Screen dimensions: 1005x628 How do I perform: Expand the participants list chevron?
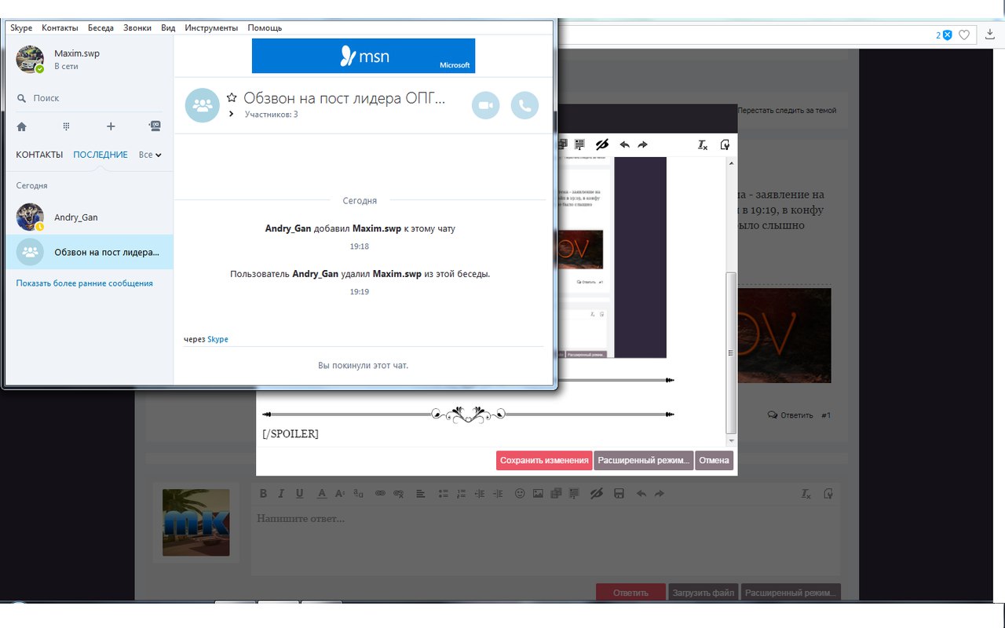[232, 115]
